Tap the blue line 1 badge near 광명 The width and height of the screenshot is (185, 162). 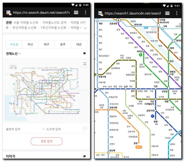click(153, 116)
